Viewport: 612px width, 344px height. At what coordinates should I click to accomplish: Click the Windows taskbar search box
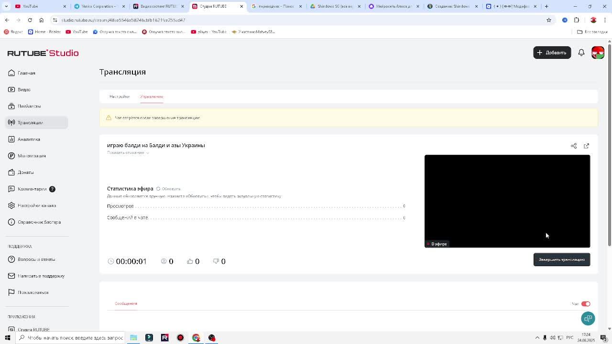[x=71, y=338]
